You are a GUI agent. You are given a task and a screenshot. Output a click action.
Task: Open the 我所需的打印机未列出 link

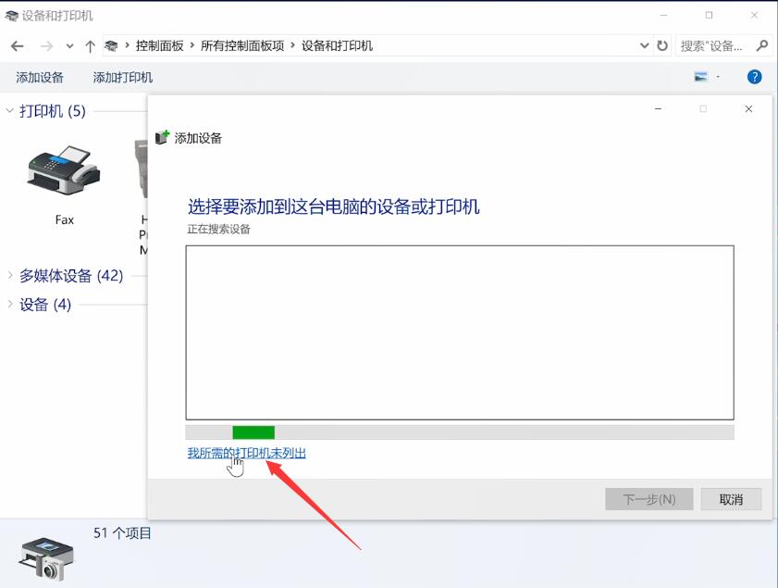pos(246,453)
